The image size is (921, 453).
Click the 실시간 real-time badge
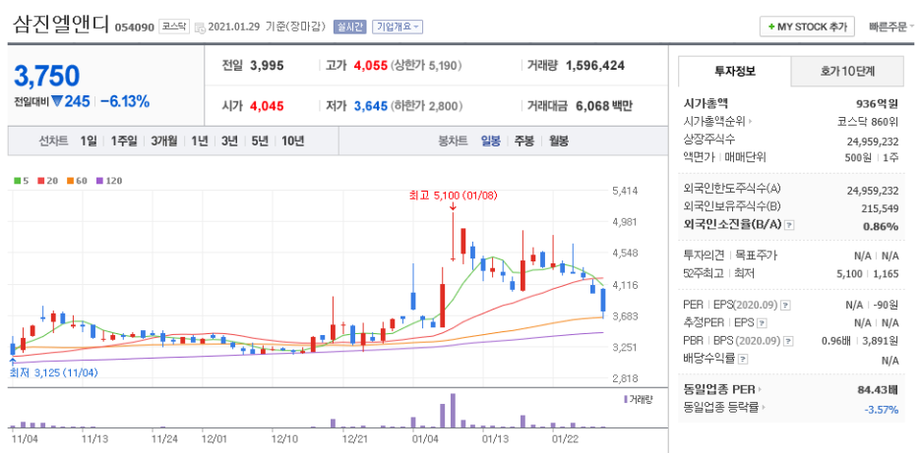350,27
